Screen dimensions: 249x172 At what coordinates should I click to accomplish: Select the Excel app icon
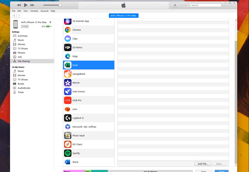click(x=68, y=65)
